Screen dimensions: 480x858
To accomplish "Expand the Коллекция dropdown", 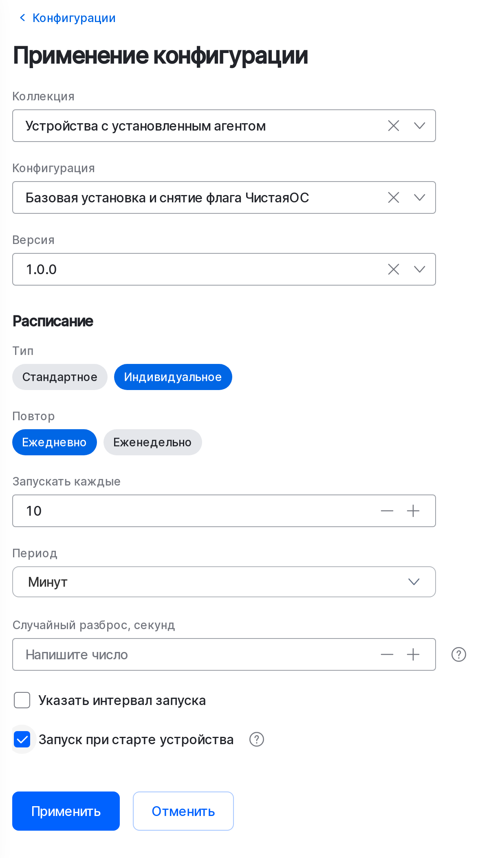I will point(420,126).
